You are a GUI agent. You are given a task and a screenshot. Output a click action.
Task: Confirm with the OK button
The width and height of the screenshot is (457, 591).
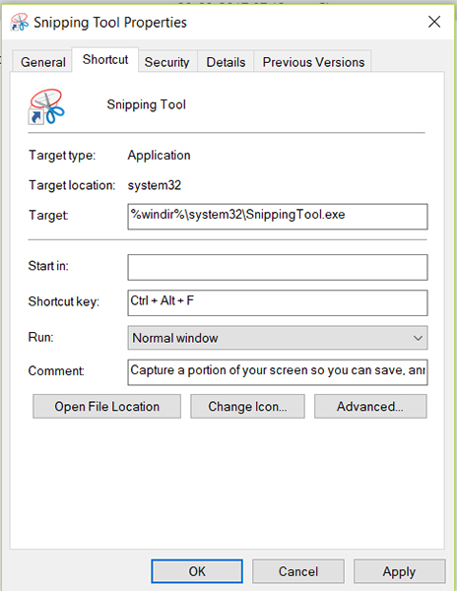tap(197, 571)
